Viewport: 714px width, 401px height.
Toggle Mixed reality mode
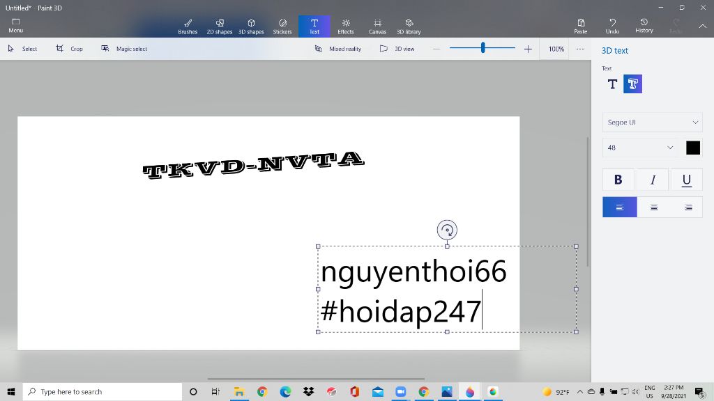(338, 49)
